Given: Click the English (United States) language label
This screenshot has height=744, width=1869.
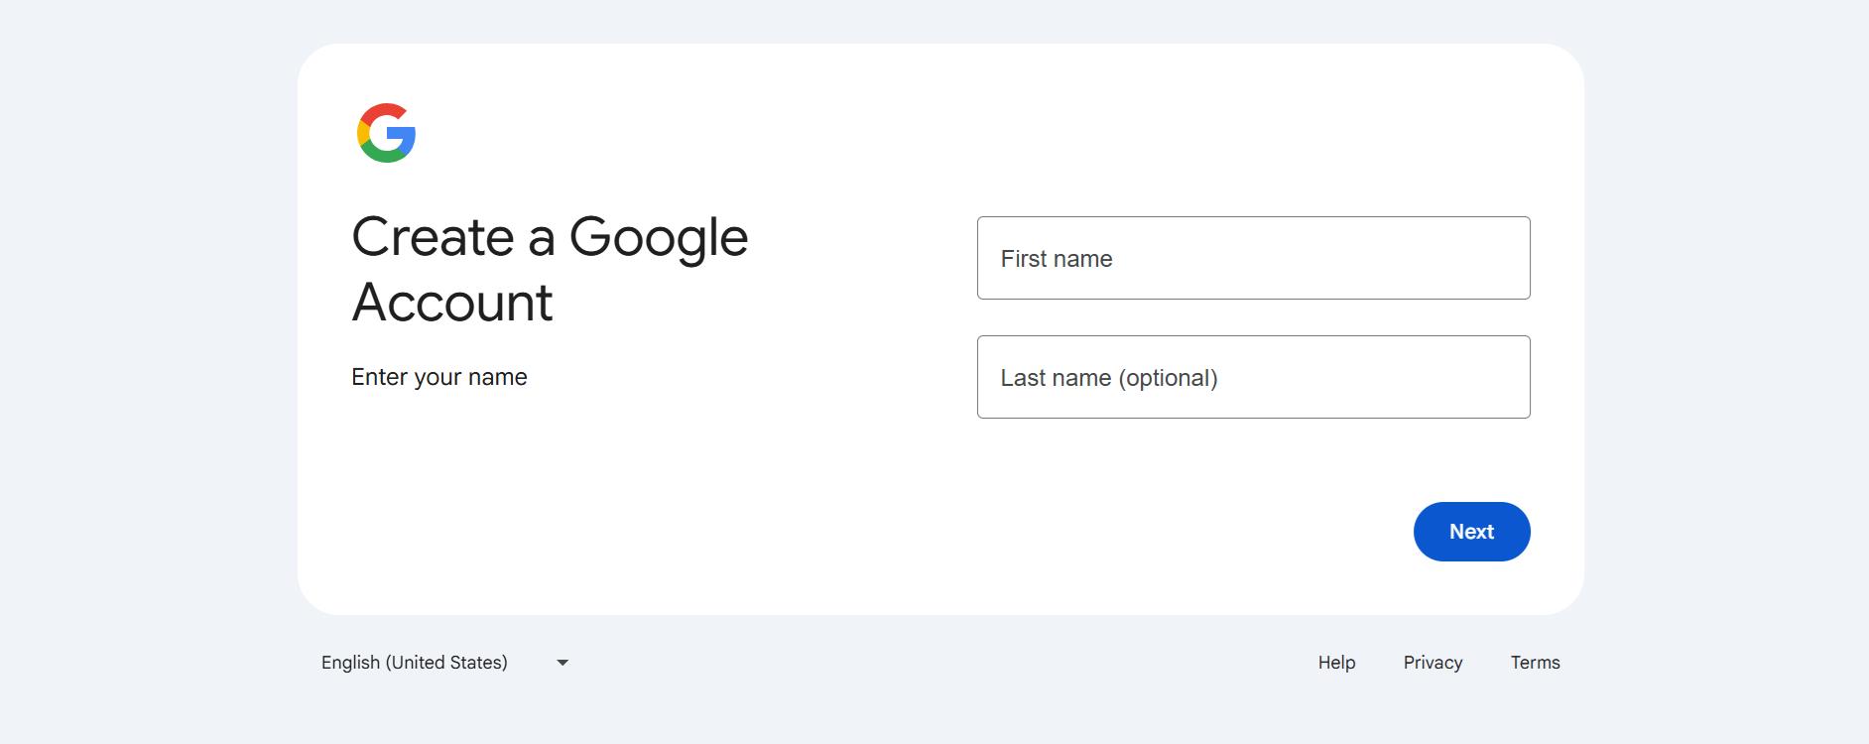Looking at the screenshot, I should [x=412, y=663].
